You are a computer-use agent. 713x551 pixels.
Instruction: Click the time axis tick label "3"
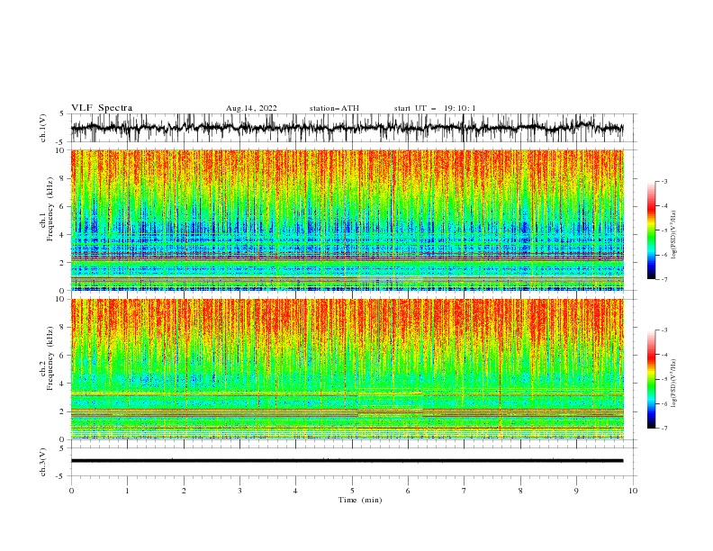[x=239, y=491]
